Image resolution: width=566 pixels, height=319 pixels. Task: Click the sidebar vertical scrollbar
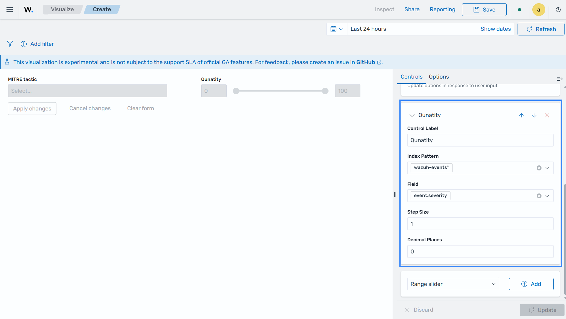565,239
